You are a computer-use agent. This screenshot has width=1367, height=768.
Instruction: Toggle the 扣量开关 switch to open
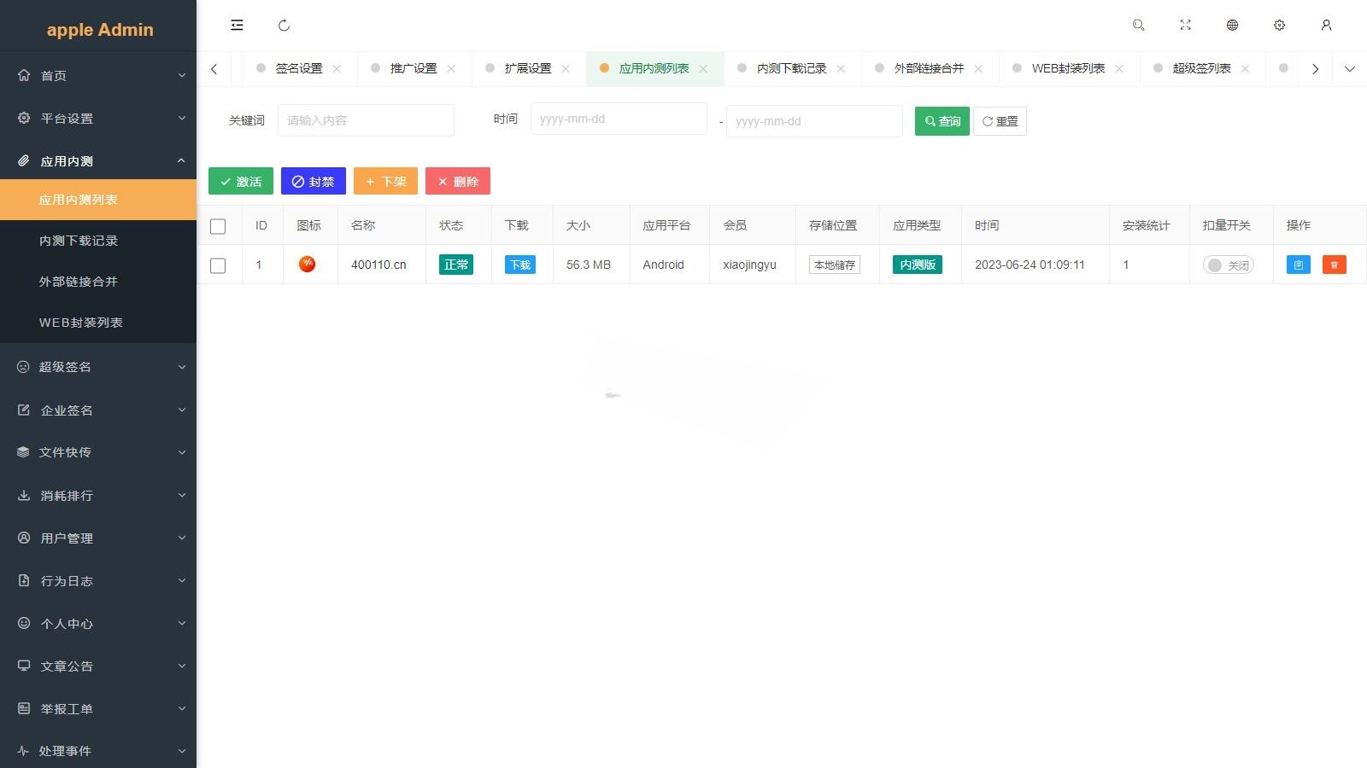click(x=1229, y=265)
